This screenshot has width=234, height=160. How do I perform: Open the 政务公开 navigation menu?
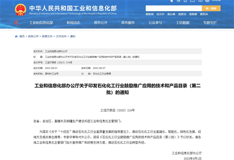pyautogui.click(x=101, y=23)
